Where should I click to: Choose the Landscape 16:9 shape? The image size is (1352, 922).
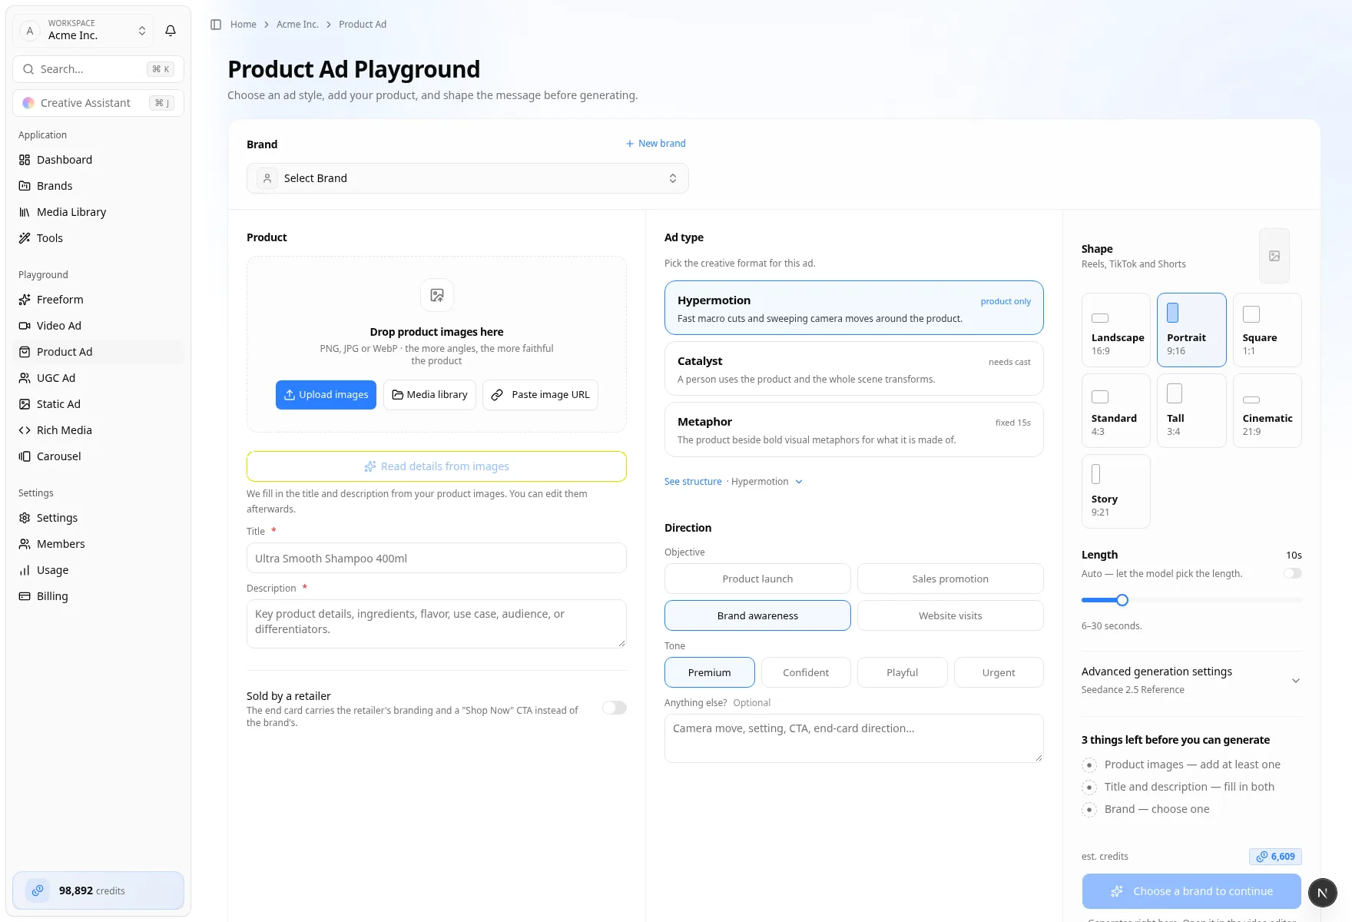(1116, 330)
